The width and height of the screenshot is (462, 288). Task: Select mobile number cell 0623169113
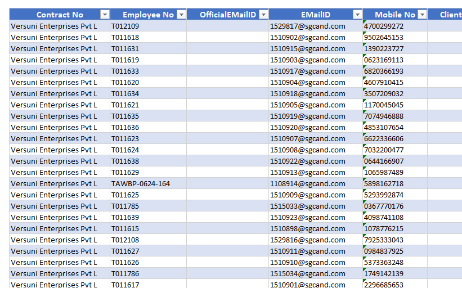[395, 60]
